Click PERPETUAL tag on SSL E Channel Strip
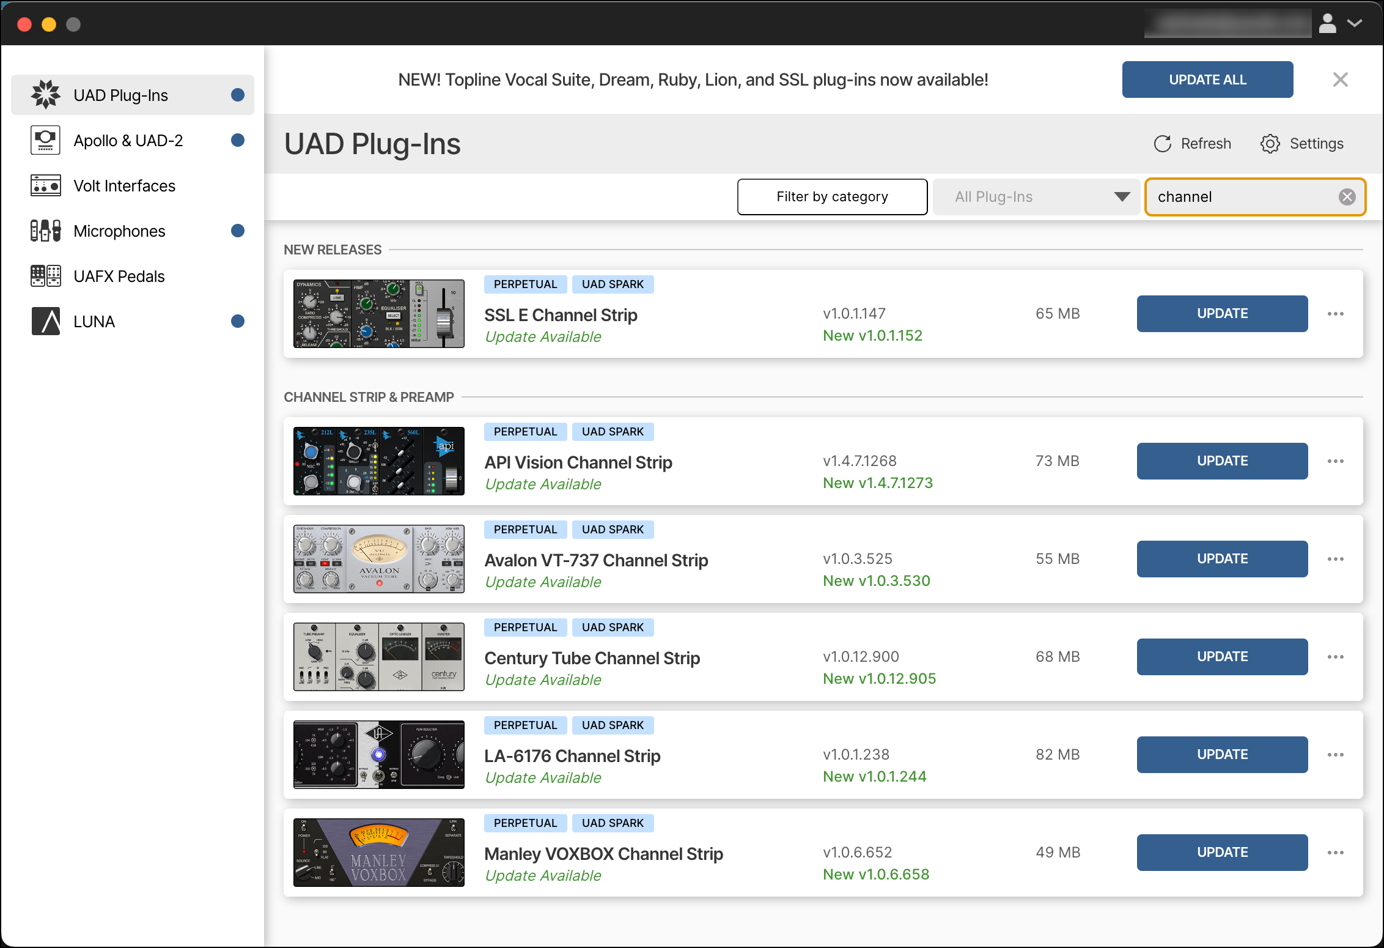The image size is (1384, 948). point(525,284)
